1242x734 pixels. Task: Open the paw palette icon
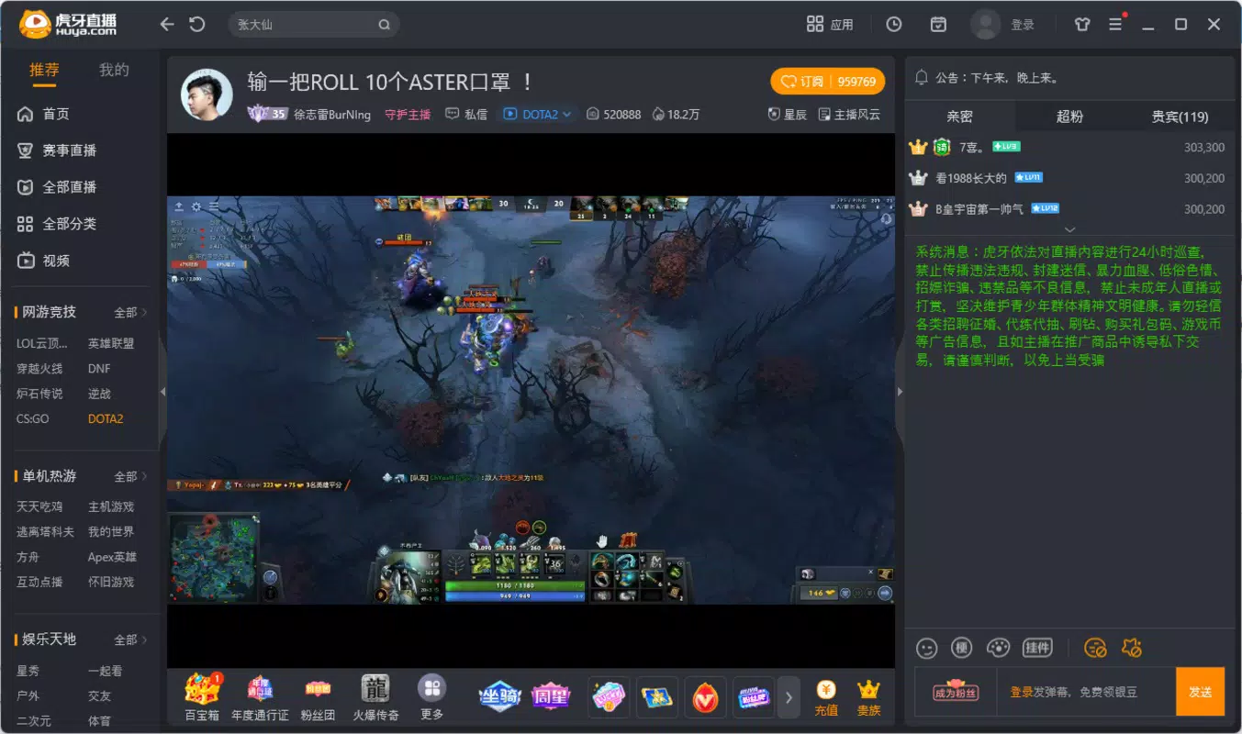[998, 648]
